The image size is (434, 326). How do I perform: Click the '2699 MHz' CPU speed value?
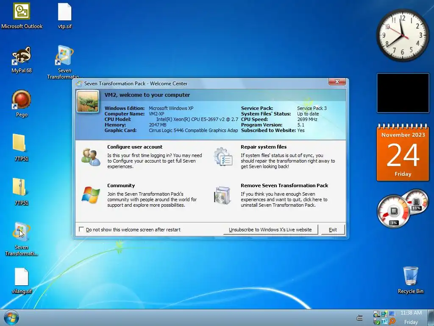[307, 119]
